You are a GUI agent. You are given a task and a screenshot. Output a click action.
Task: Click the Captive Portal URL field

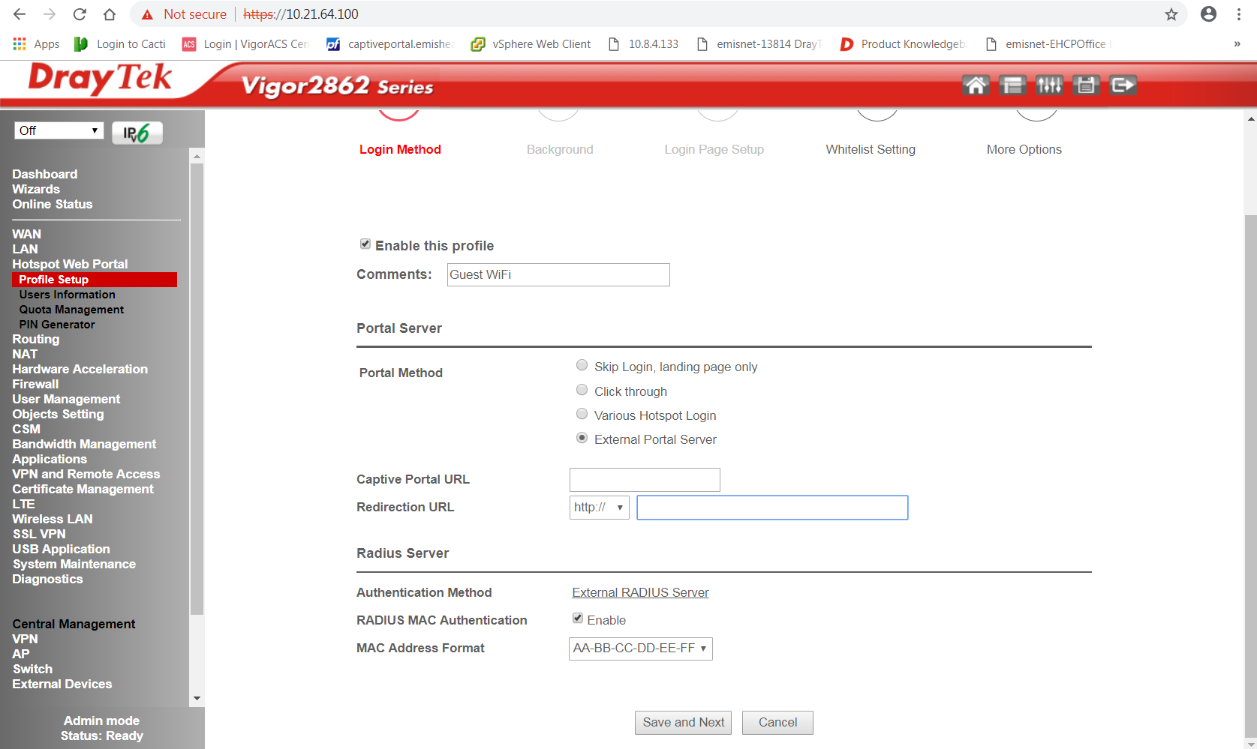click(x=645, y=480)
